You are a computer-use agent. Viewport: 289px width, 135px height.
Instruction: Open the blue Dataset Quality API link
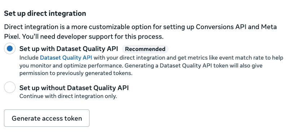click(x=66, y=58)
